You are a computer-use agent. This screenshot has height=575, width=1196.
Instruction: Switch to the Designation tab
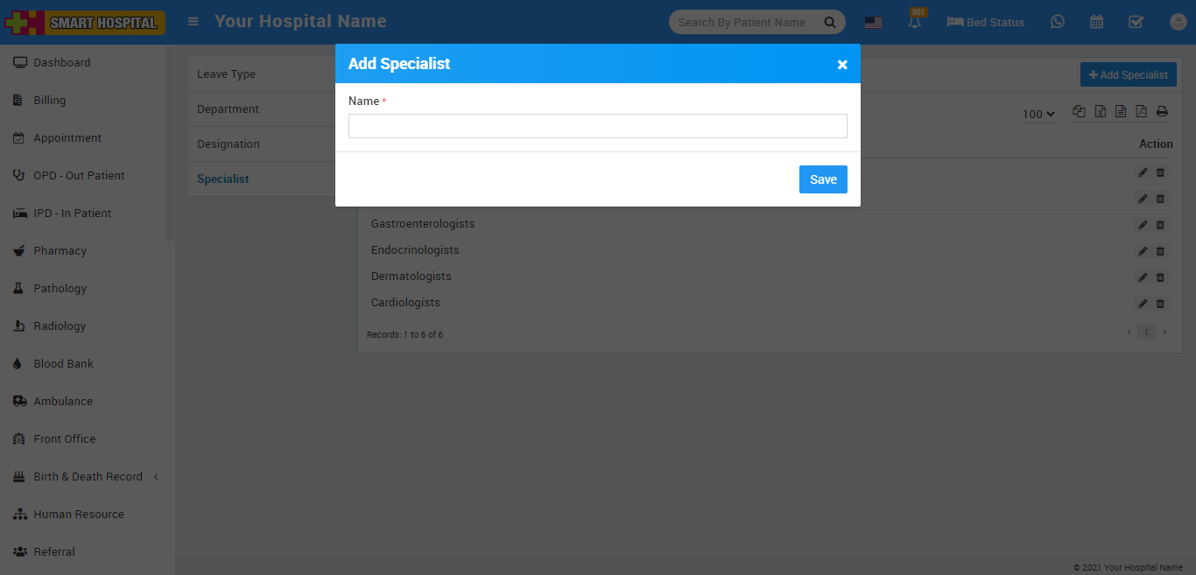[x=229, y=144]
